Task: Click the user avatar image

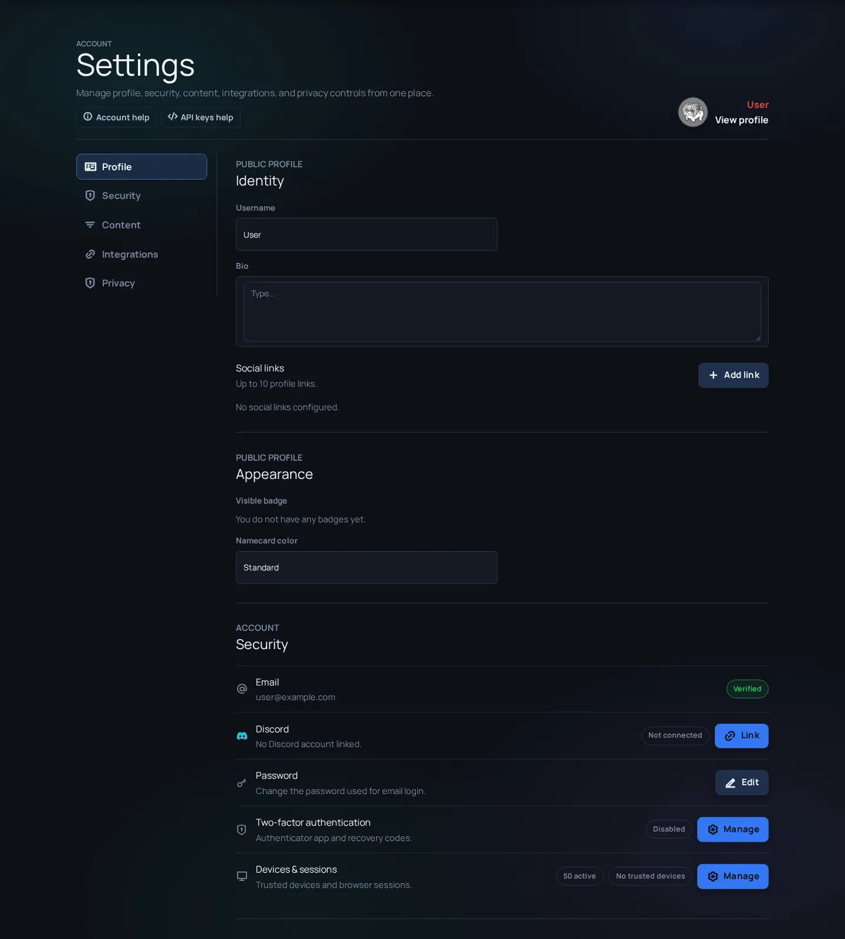Action: [693, 112]
